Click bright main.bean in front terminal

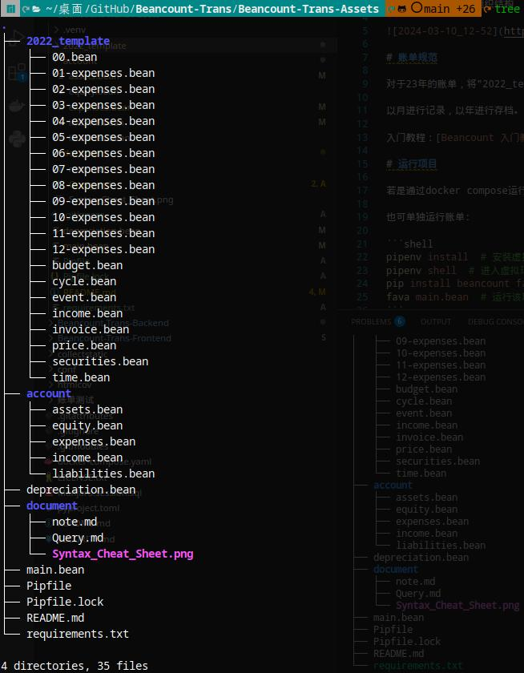55,570
